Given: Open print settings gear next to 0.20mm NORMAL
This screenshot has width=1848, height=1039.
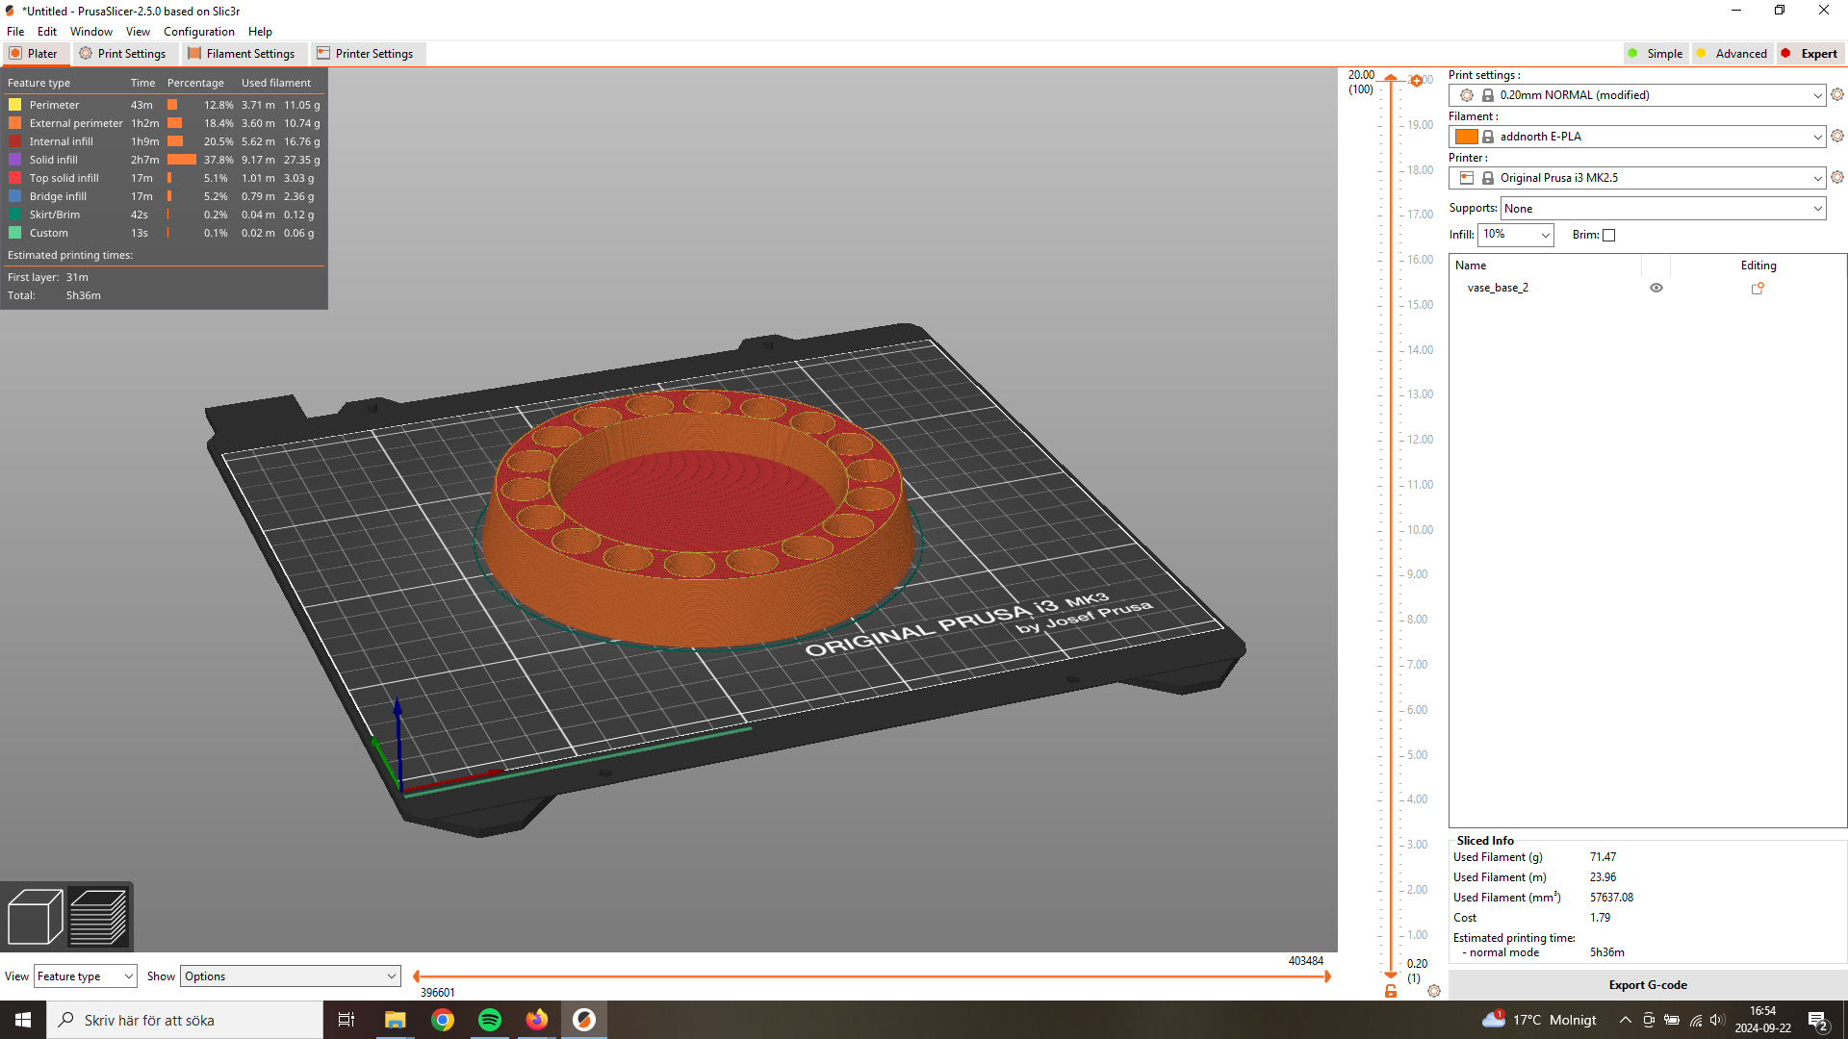Looking at the screenshot, I should (x=1837, y=94).
